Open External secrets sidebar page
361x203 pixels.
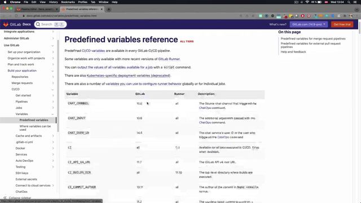click(x=27, y=179)
